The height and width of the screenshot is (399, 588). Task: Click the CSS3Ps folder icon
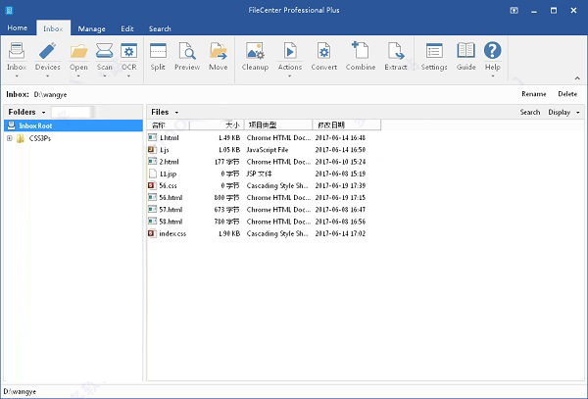pyautogui.click(x=21, y=138)
